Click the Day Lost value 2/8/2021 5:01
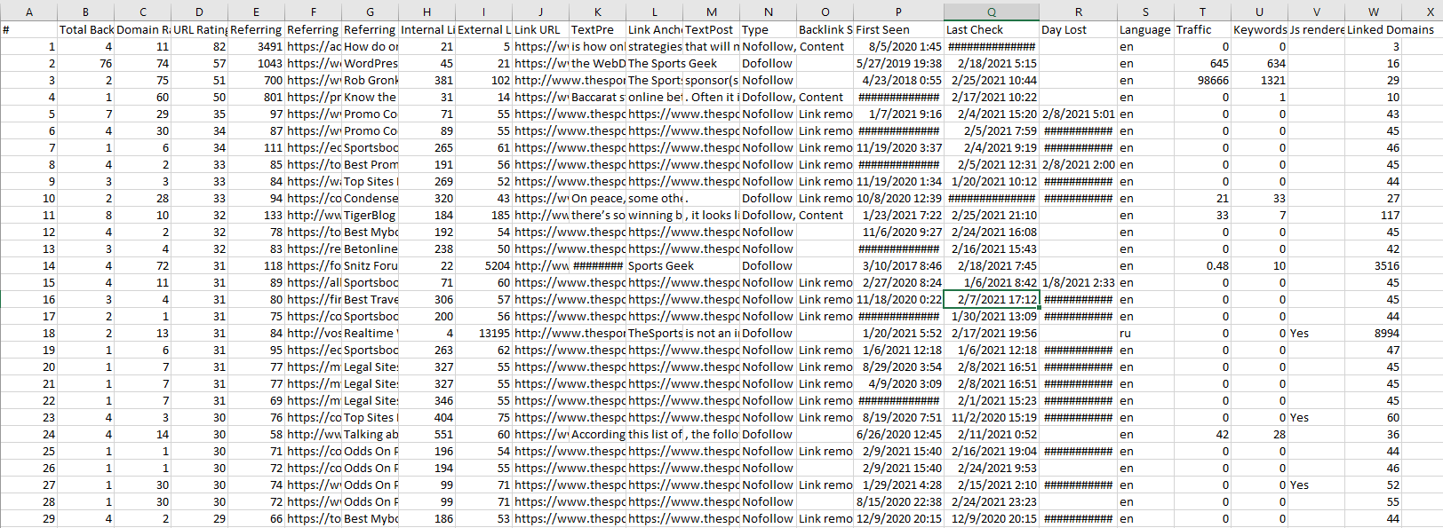 1079,114
